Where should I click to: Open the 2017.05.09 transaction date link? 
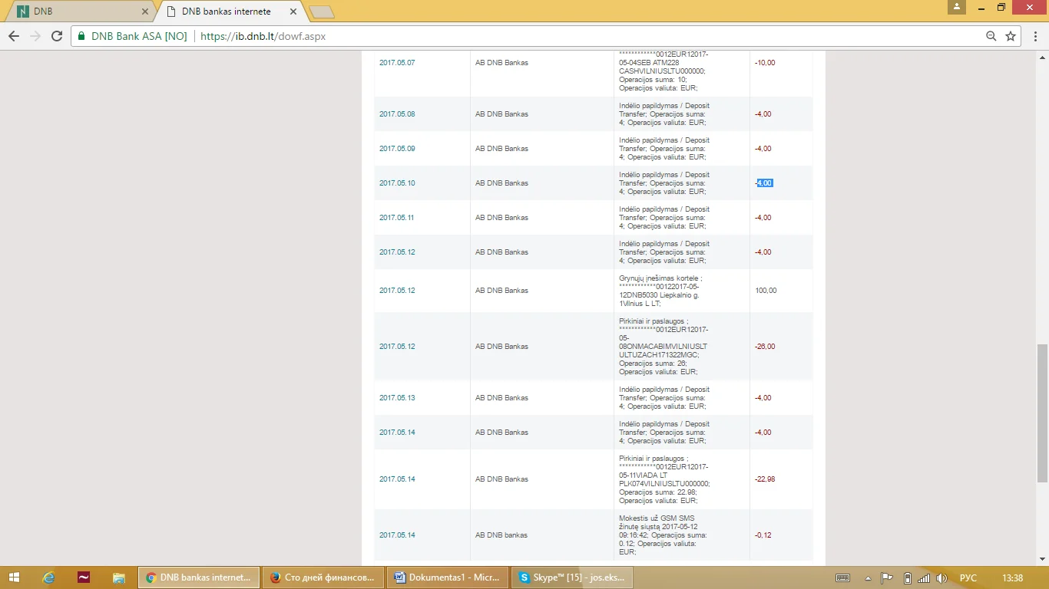[x=397, y=149]
